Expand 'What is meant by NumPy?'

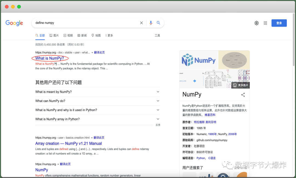pyautogui.click(x=98, y=92)
